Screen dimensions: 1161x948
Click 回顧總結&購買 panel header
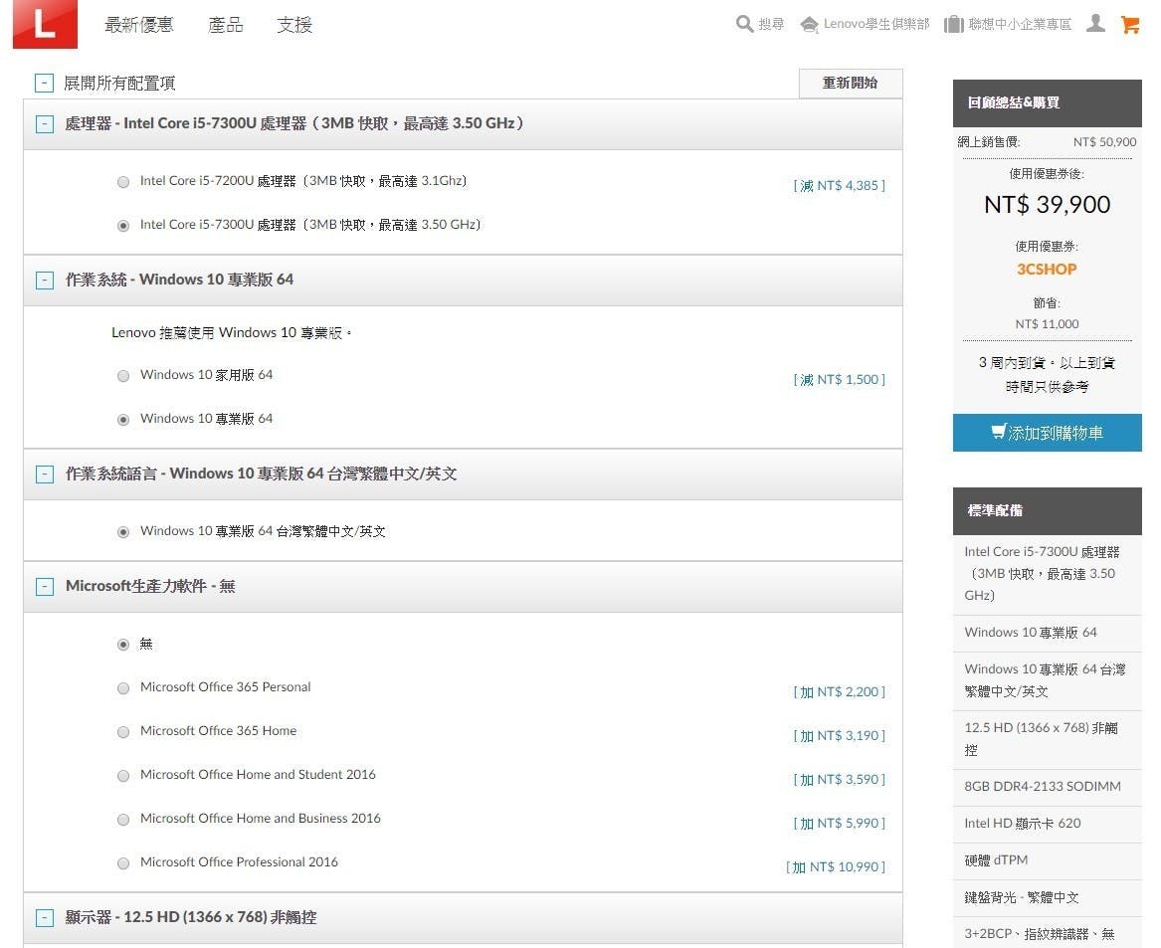(x=1047, y=102)
